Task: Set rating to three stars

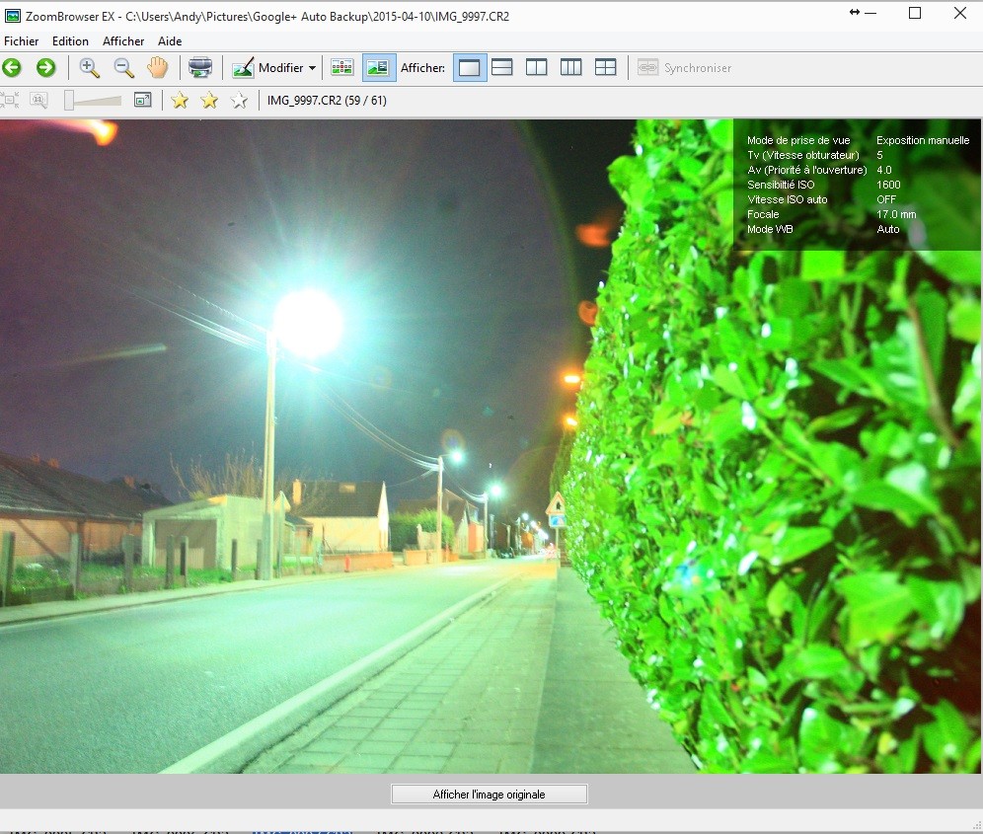Action: [239, 101]
